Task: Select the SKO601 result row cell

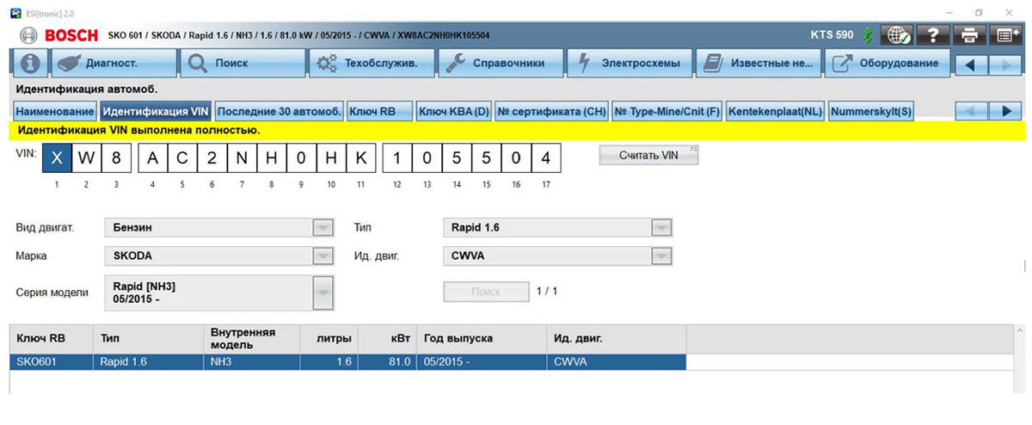Action: pos(52,362)
